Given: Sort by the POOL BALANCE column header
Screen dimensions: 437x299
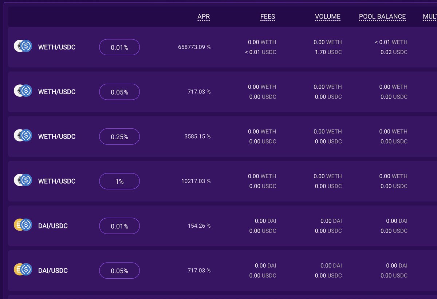Looking at the screenshot, I should point(382,17).
